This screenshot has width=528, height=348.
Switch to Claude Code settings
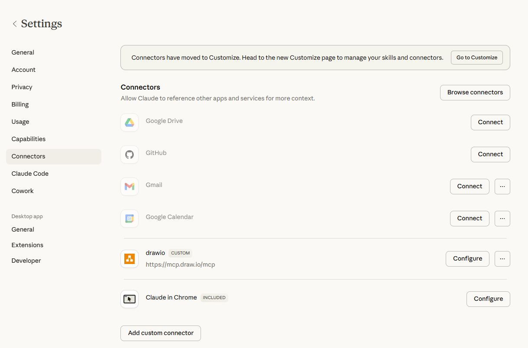[x=30, y=174]
